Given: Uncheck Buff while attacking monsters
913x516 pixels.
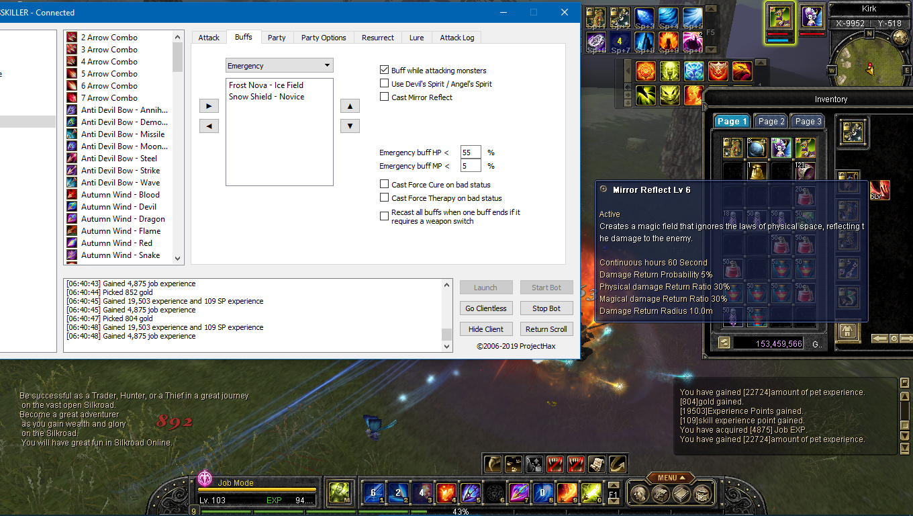Looking at the screenshot, I should (x=385, y=70).
